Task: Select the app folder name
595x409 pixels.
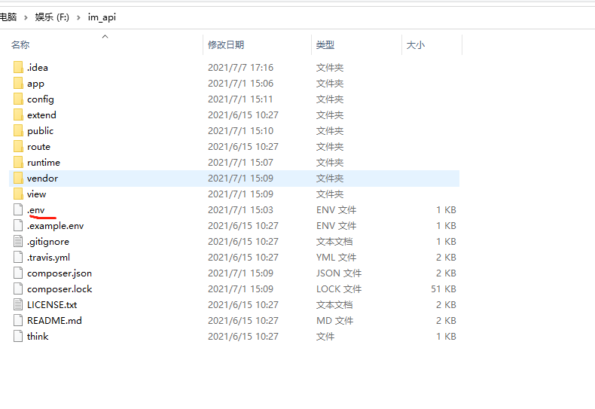Action: tap(35, 84)
